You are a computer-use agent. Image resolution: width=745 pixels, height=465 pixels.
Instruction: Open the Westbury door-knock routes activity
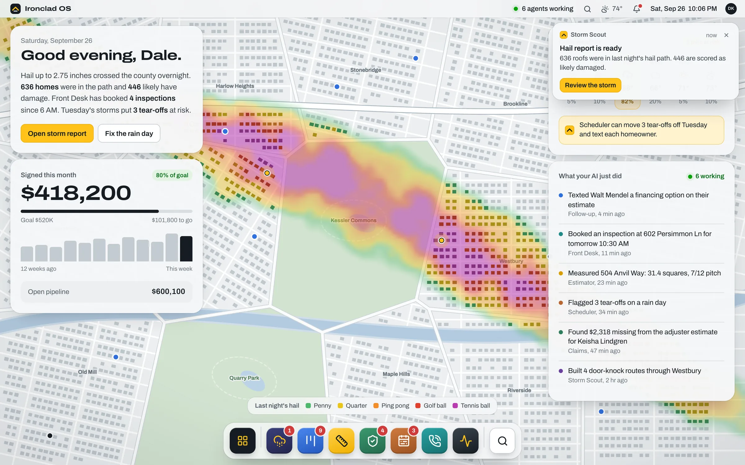coord(641,375)
